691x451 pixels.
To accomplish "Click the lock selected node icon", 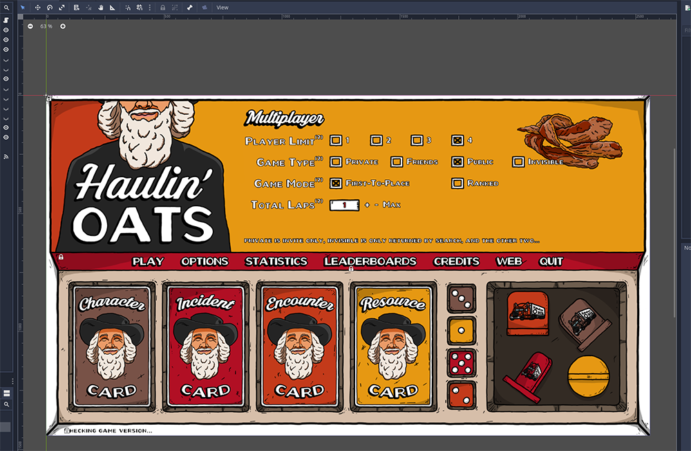I will click(x=162, y=8).
